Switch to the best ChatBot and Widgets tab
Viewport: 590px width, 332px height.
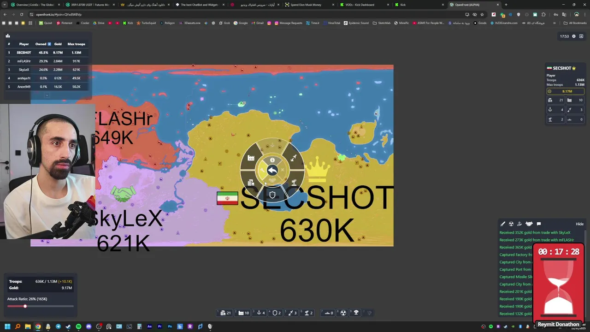point(201,5)
